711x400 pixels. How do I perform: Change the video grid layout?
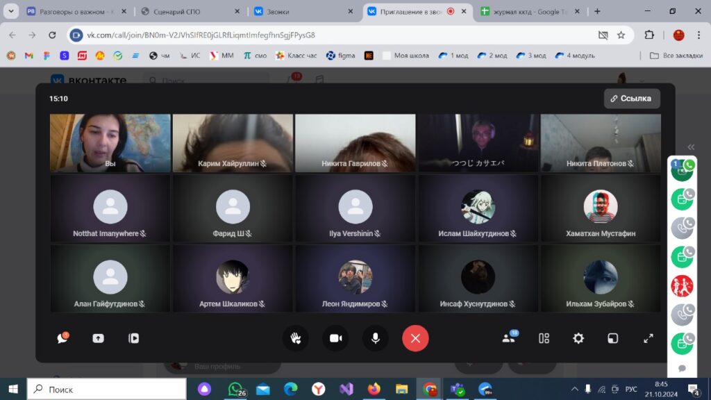(544, 338)
